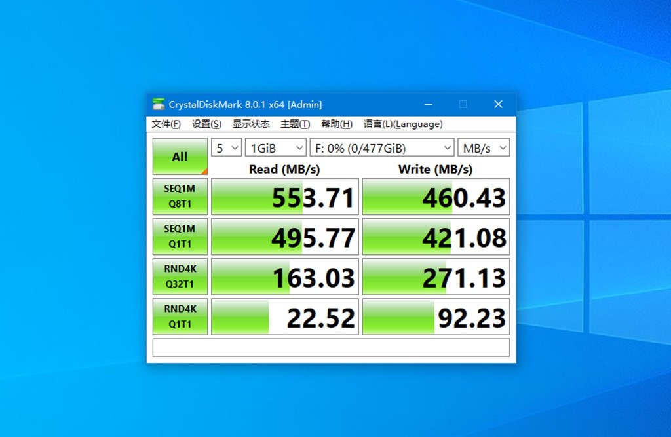Start the SEQ1M Q8T1 test
The image size is (671, 437).
click(180, 197)
